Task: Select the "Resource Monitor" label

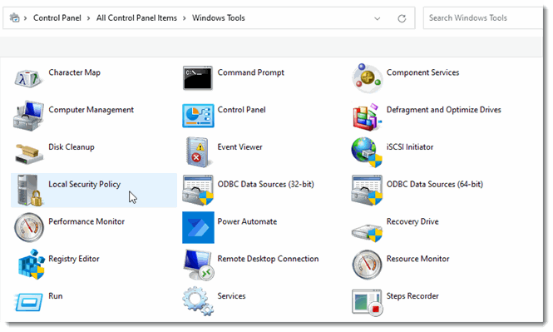Action: [418, 259]
